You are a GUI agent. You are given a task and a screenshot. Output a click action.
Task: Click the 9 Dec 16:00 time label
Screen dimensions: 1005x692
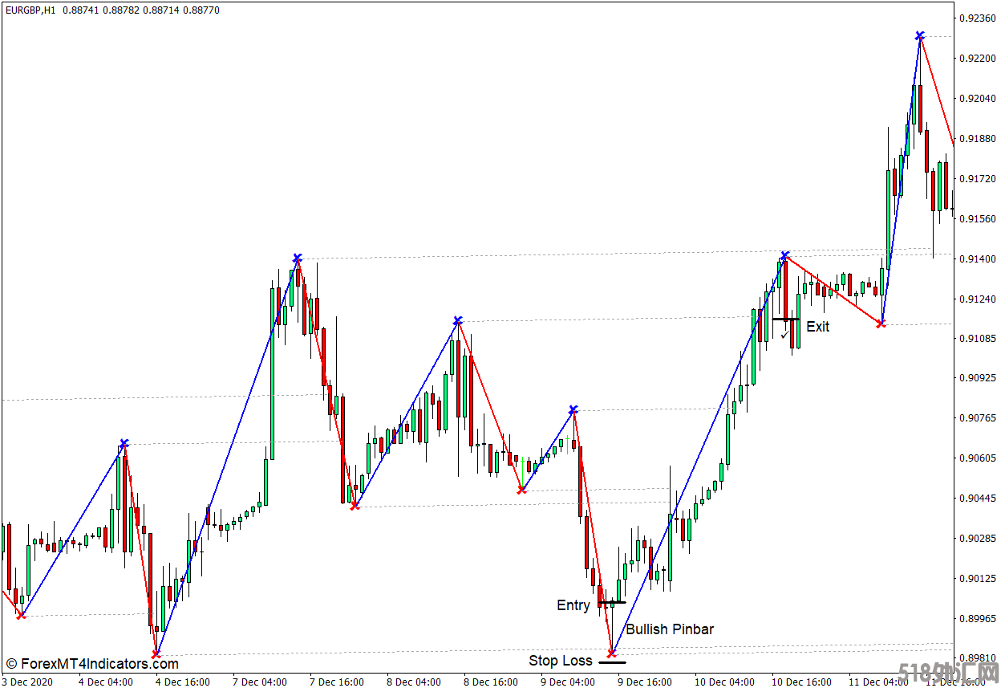click(645, 682)
